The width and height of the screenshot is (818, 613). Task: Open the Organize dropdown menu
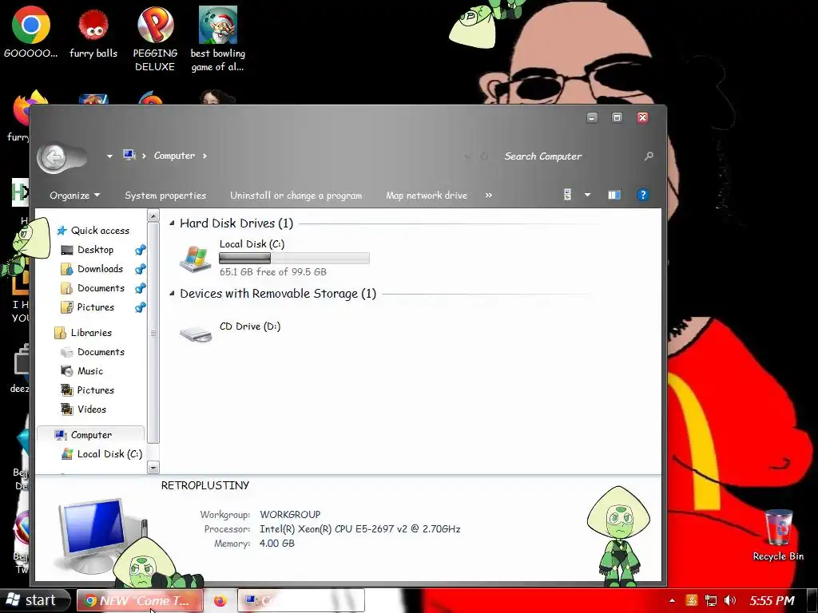point(74,196)
